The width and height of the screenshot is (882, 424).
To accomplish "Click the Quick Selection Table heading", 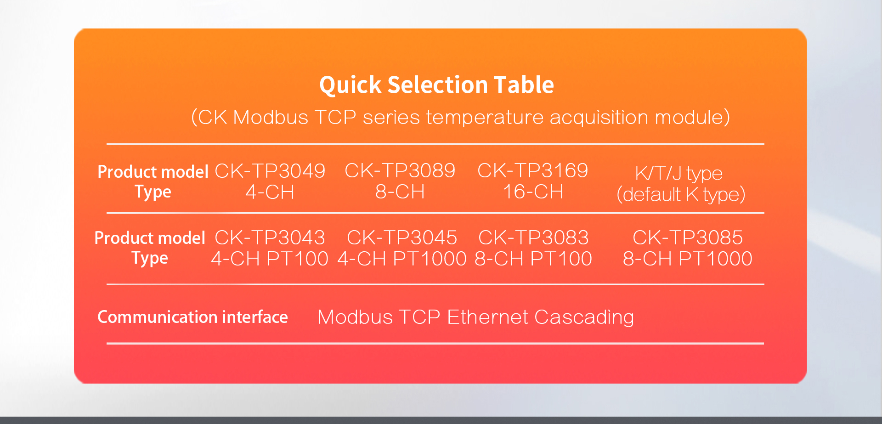I will 436,85.
